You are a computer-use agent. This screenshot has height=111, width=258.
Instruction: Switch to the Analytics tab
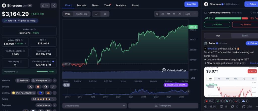121,6
